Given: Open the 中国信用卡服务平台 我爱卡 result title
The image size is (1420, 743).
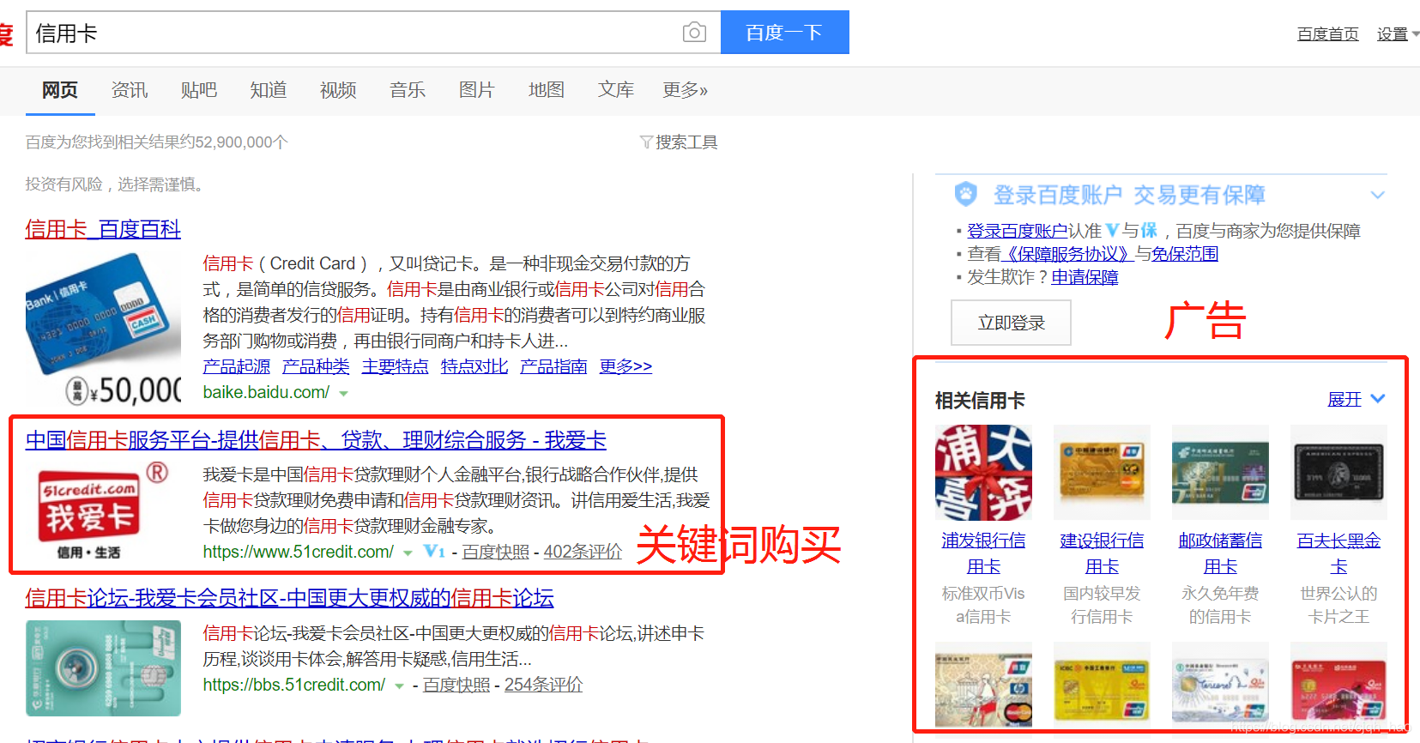Looking at the screenshot, I should pos(316,440).
